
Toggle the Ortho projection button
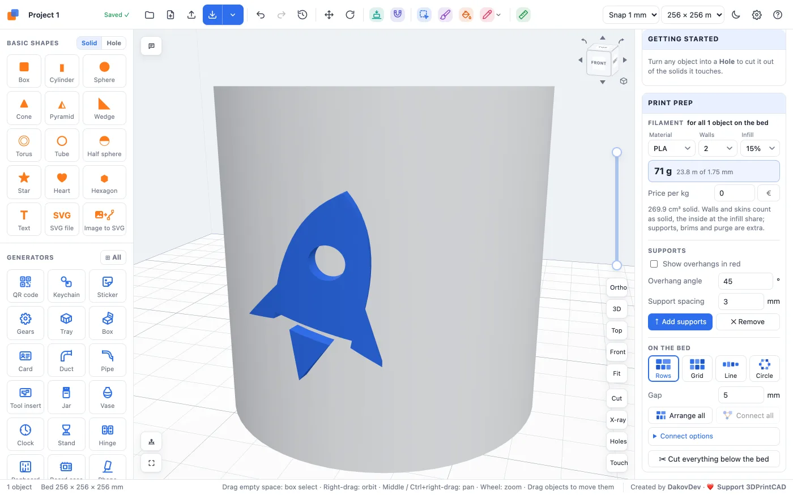click(617, 287)
